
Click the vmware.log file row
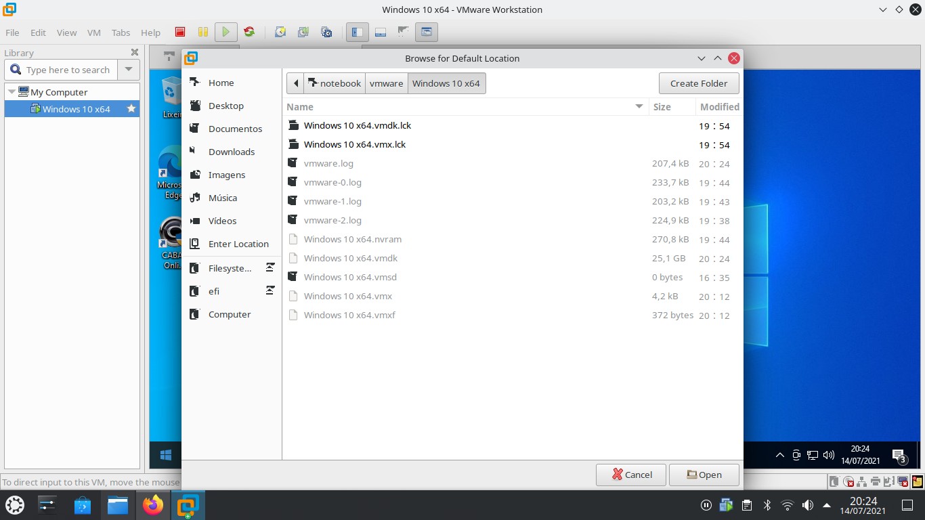[x=512, y=163]
